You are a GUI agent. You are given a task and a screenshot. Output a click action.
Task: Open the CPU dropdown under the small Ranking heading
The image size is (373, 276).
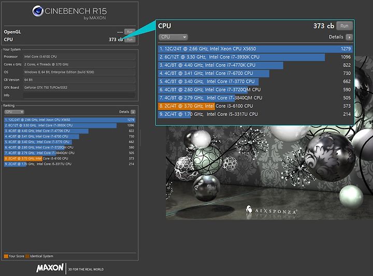pyautogui.click(x=14, y=112)
